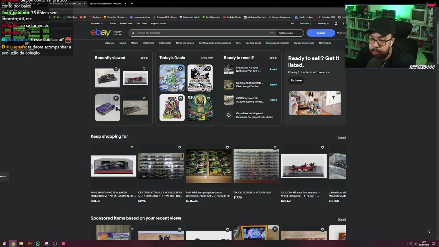439x247 pixels.
Task: Switch to the 1:43 Mika Hakkinen browser tab
Action: point(108,3)
